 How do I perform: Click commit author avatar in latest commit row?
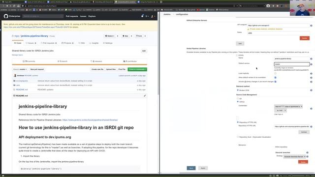(15, 76)
